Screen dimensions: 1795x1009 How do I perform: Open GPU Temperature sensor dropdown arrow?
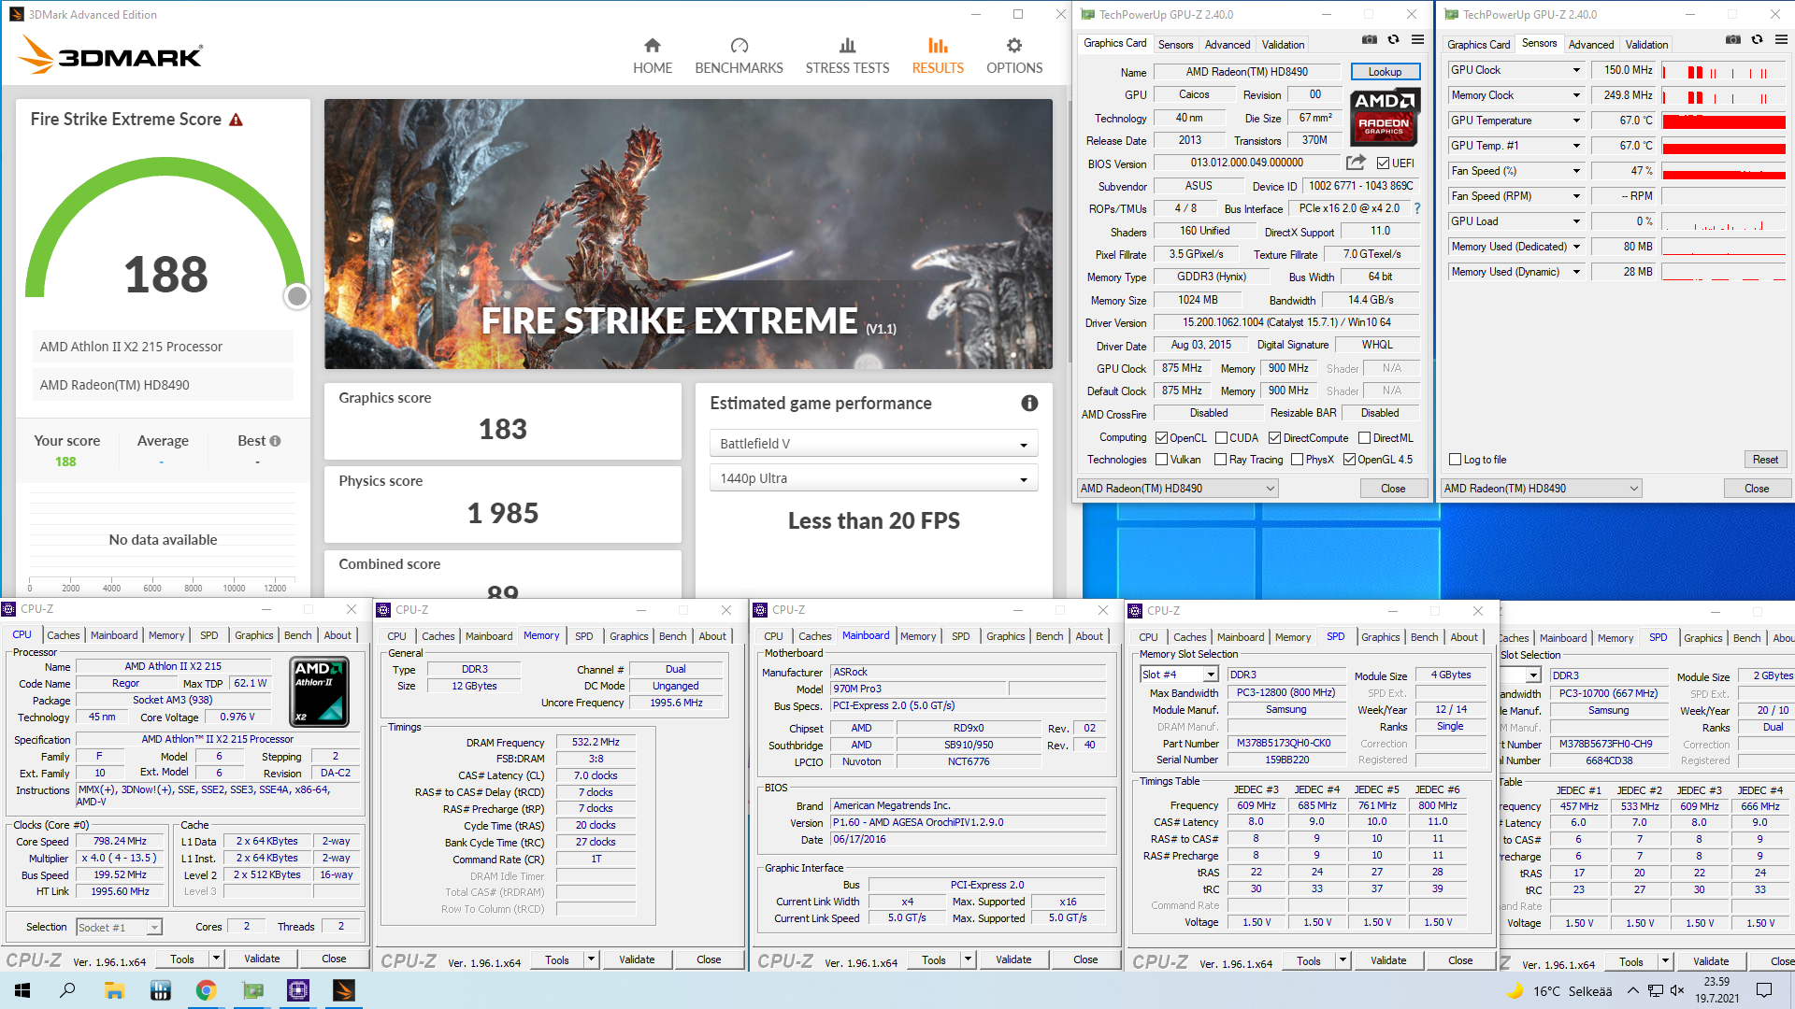click(1576, 121)
